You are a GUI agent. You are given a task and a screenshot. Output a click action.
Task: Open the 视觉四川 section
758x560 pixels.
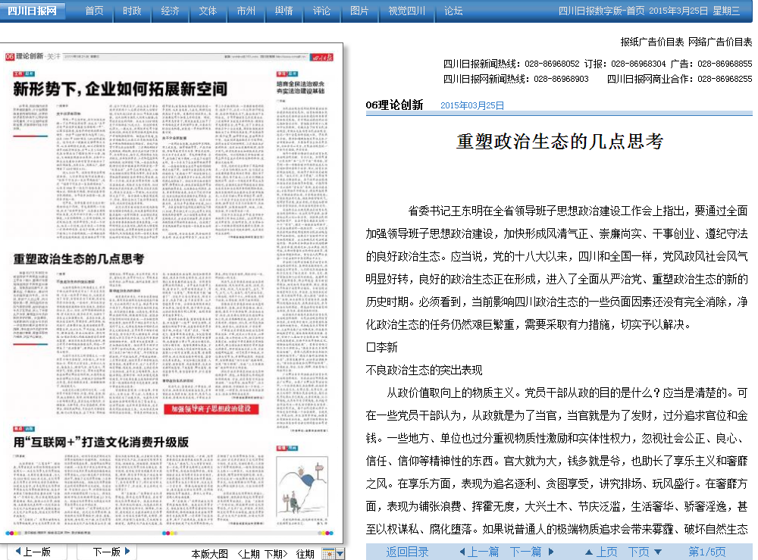pyautogui.click(x=406, y=11)
